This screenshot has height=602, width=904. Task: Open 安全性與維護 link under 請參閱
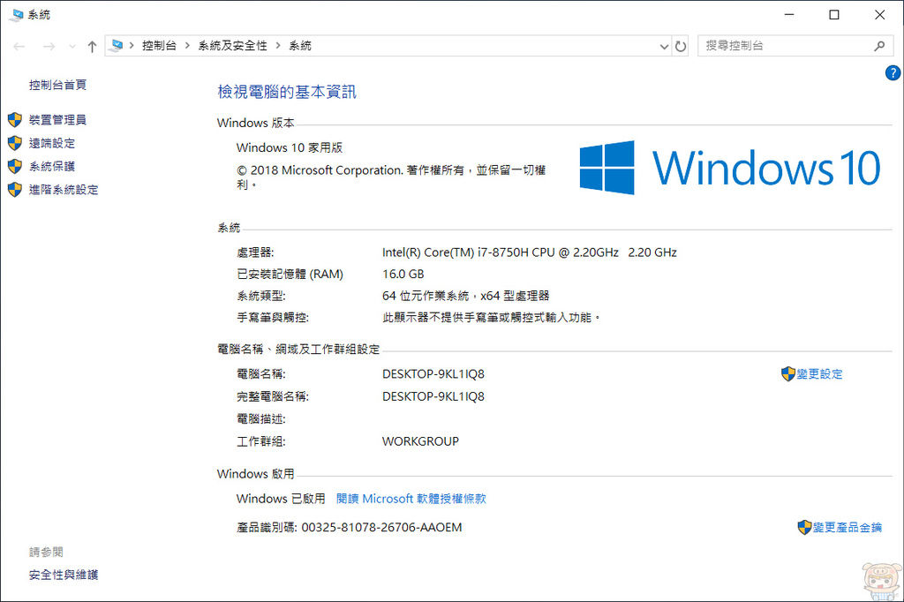(64, 575)
